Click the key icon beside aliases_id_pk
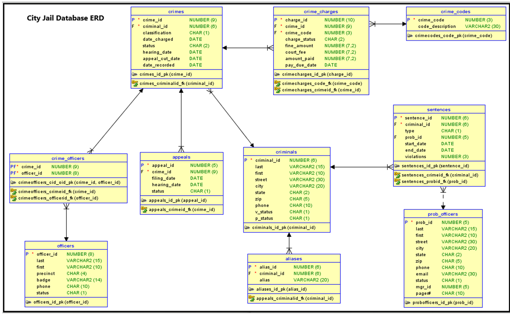Image resolution: width=510 pixels, height=314 pixels. [x=251, y=289]
